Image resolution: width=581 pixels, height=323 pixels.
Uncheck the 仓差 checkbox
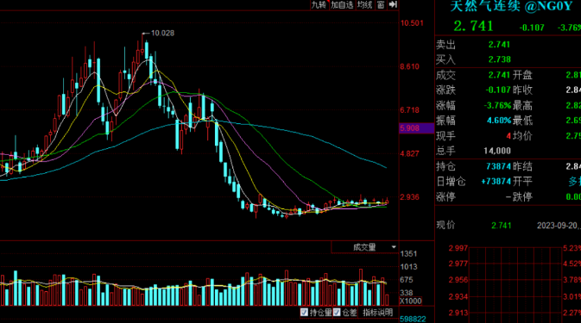(x=337, y=313)
